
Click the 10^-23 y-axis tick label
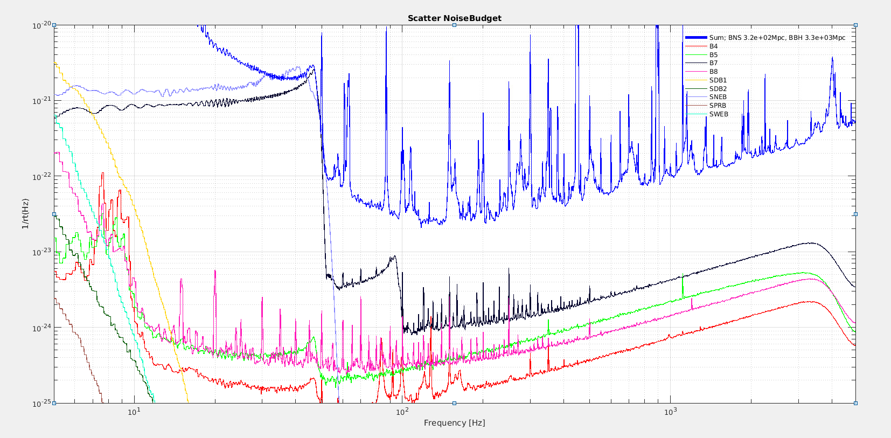(x=41, y=252)
